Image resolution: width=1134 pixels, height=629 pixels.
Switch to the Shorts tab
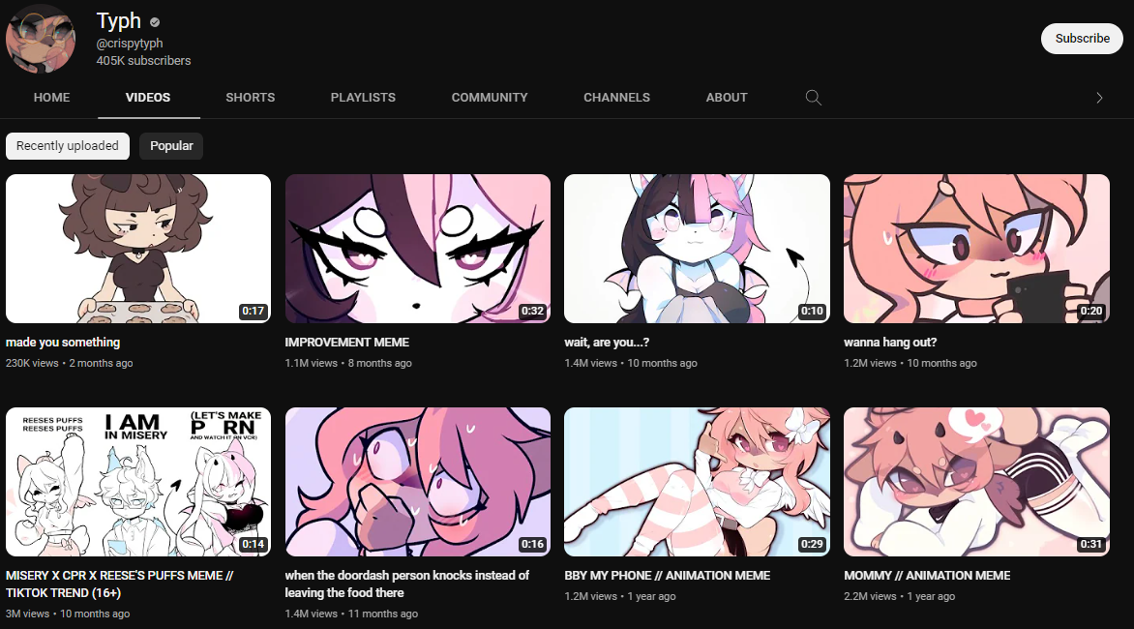251,98
